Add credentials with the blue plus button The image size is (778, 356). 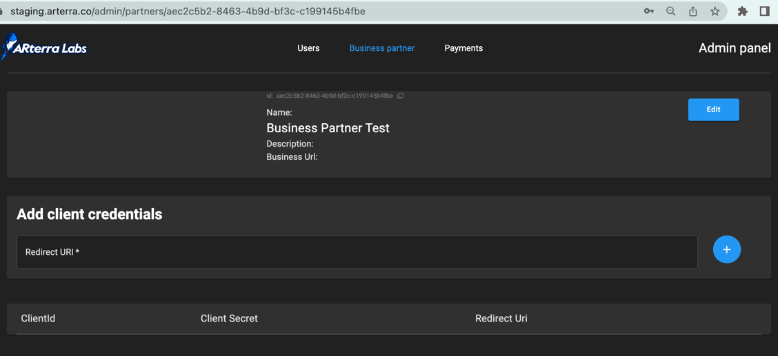726,249
